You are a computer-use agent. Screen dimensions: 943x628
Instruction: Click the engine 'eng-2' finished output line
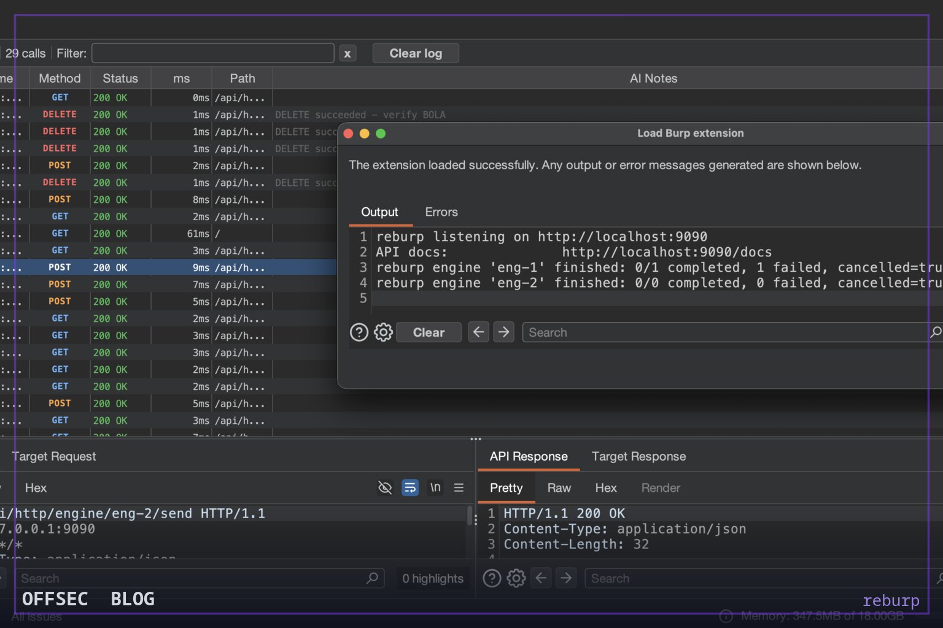pyautogui.click(x=659, y=283)
